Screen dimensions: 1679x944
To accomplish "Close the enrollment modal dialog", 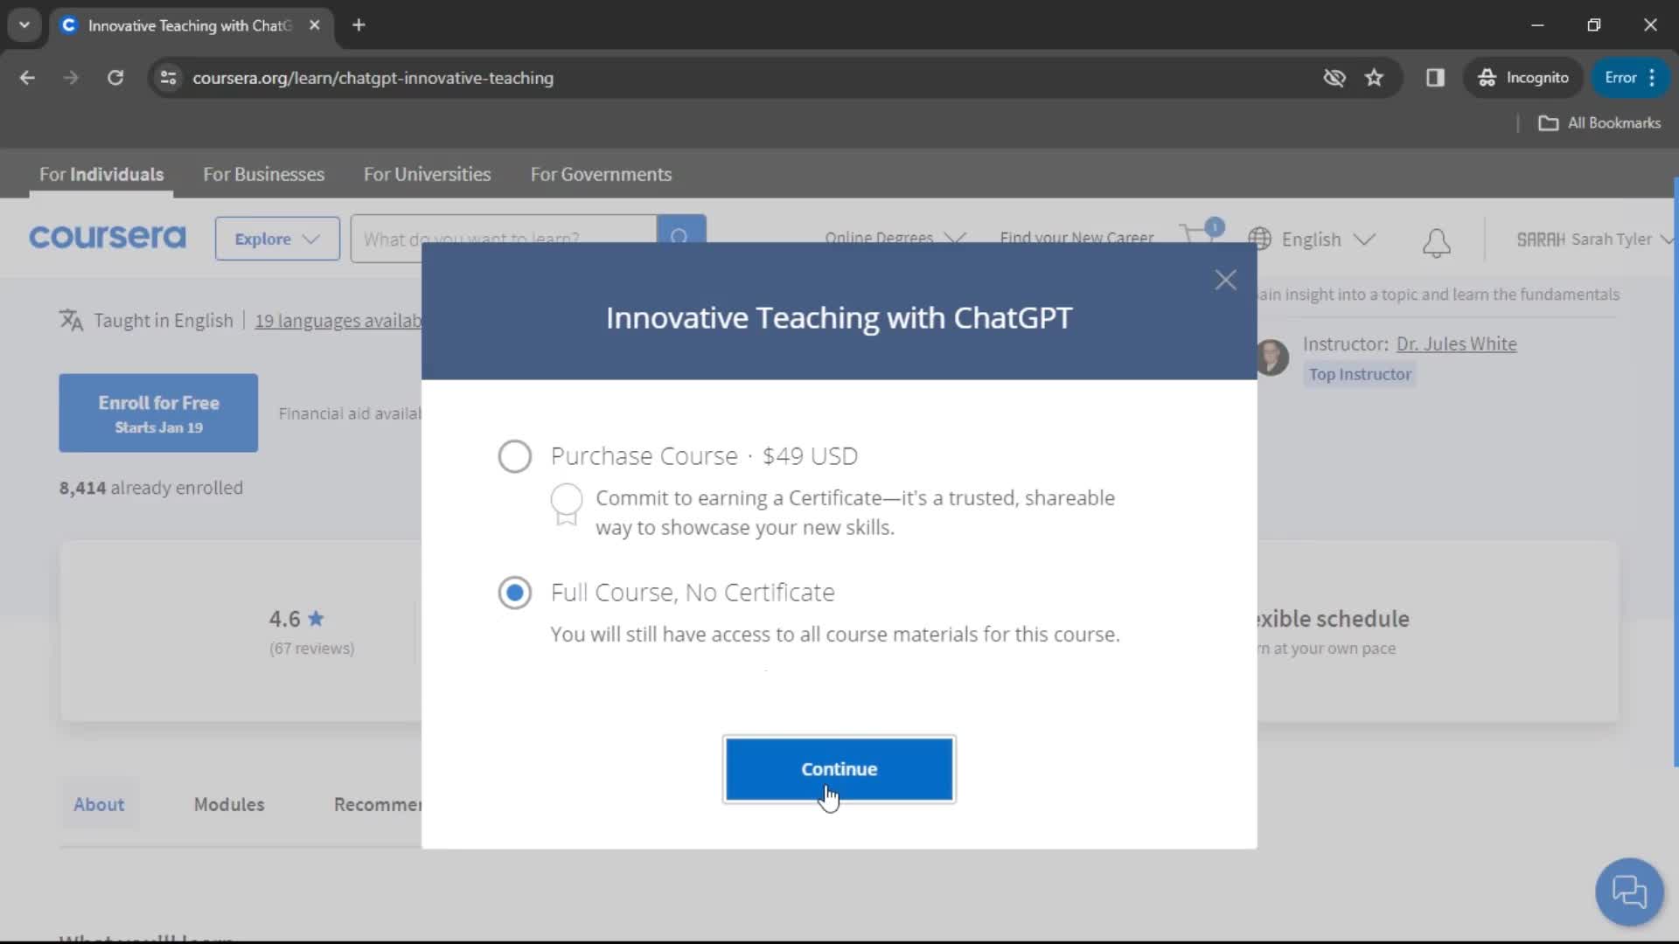I will 1224,279.
